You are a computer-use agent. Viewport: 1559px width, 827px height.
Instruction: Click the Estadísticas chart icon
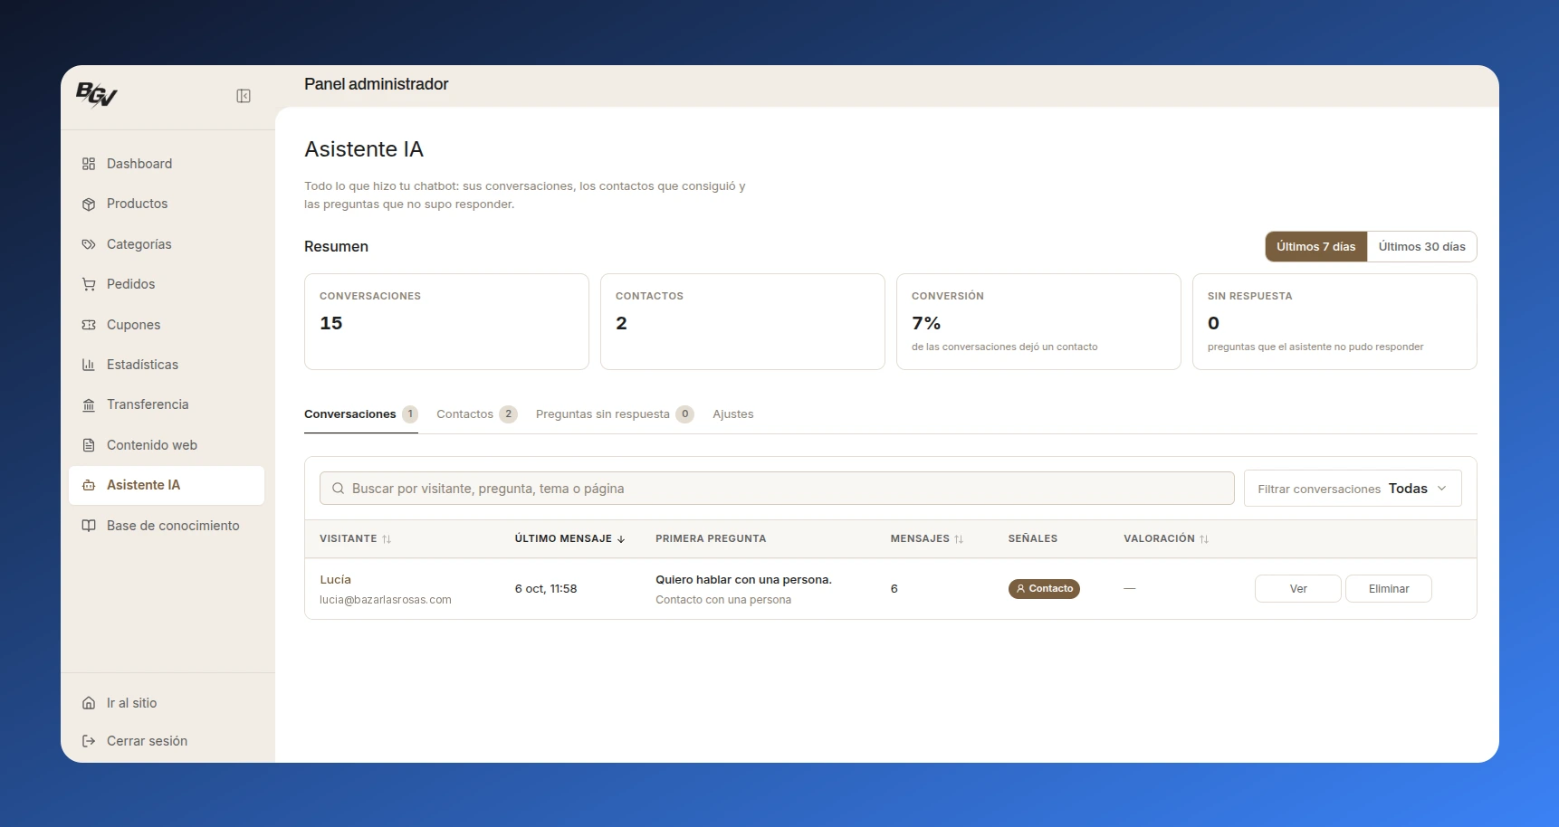pyautogui.click(x=89, y=365)
